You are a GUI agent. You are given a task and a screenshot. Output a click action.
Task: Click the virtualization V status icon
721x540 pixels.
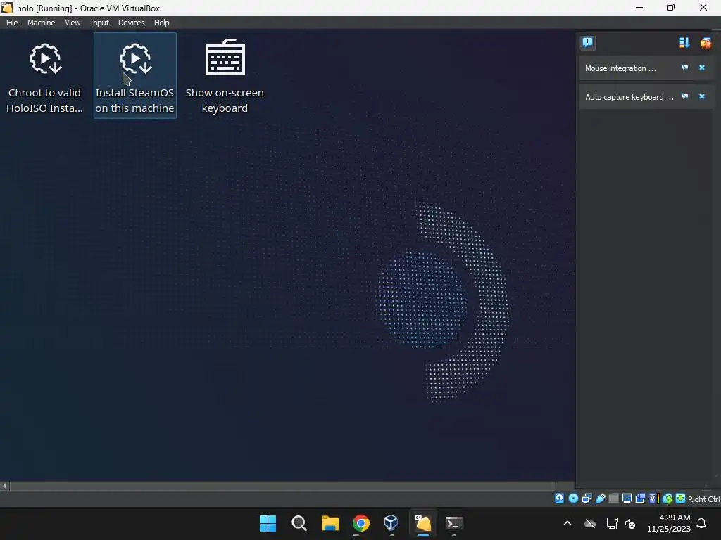pos(654,499)
